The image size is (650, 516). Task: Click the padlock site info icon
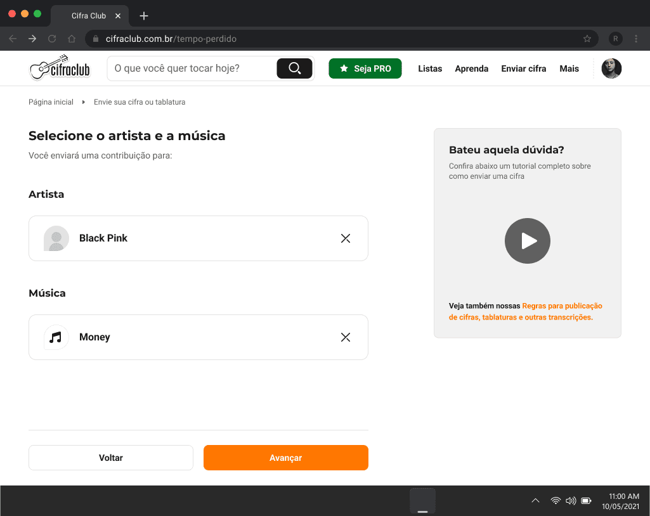(96, 39)
